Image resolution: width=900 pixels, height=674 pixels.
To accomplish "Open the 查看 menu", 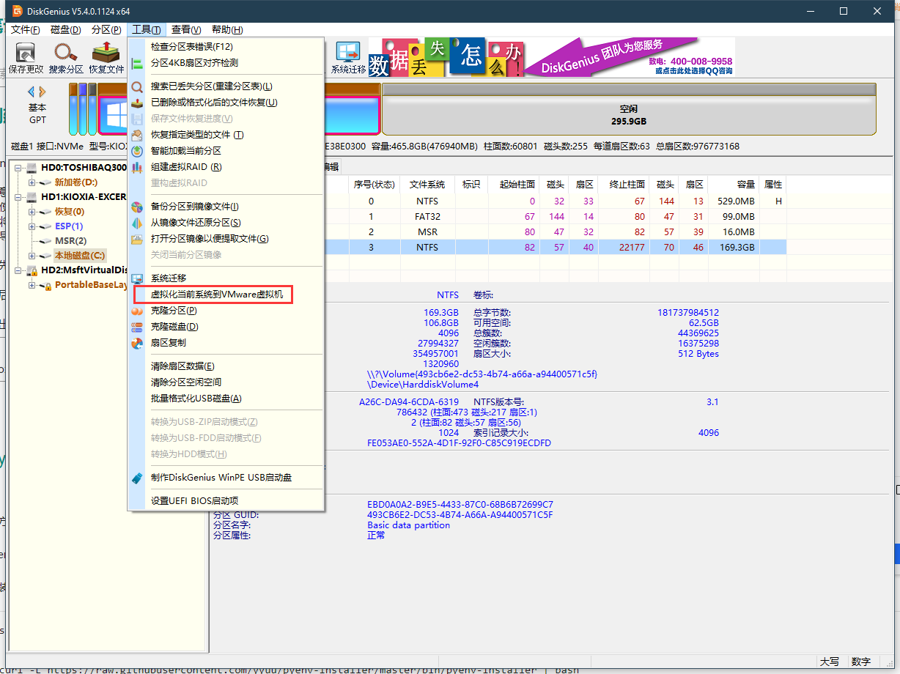I will click(x=185, y=30).
